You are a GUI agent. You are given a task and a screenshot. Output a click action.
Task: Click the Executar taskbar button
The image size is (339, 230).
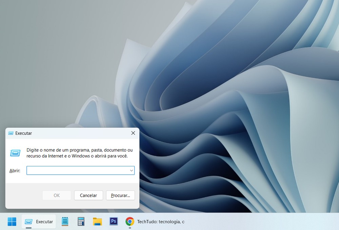[x=39, y=221]
